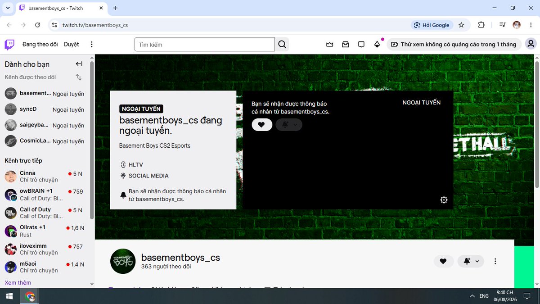View site information icon in address bar
This screenshot has width=540, height=304.
coord(54,25)
